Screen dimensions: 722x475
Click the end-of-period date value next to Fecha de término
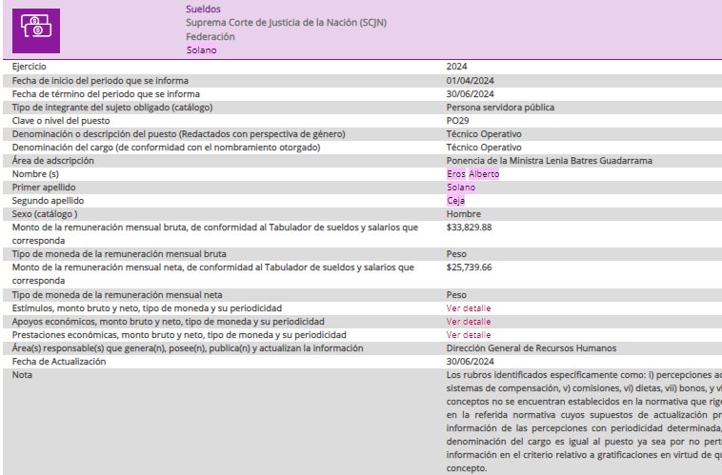pos(470,94)
